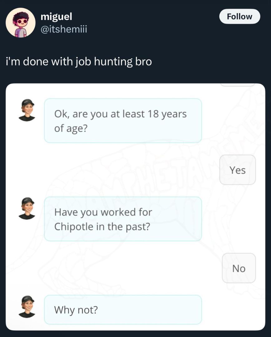Open miguel's profile picture avatar
The image size is (271, 337).
[x=21, y=23]
